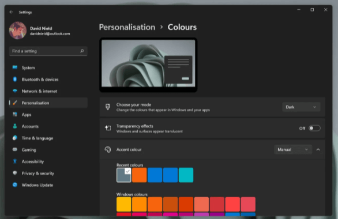Click davidnield@outlook.com account email

tap(50, 33)
